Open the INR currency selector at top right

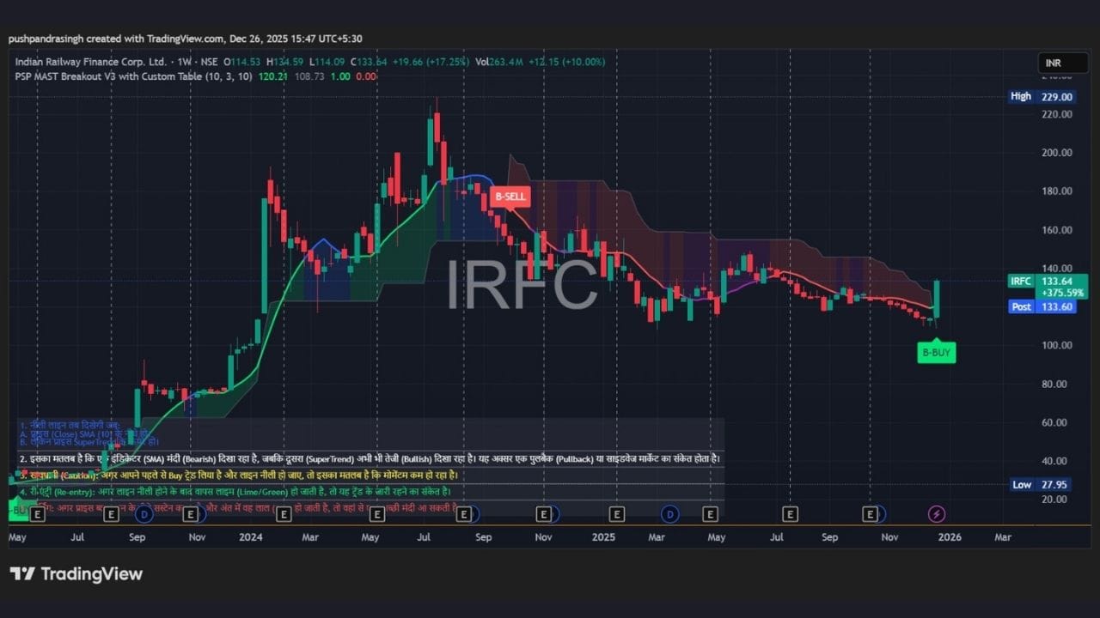pos(1062,62)
